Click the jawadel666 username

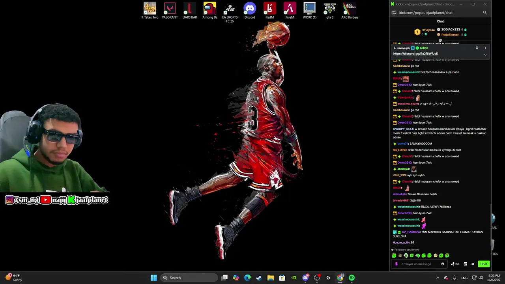click(401, 200)
